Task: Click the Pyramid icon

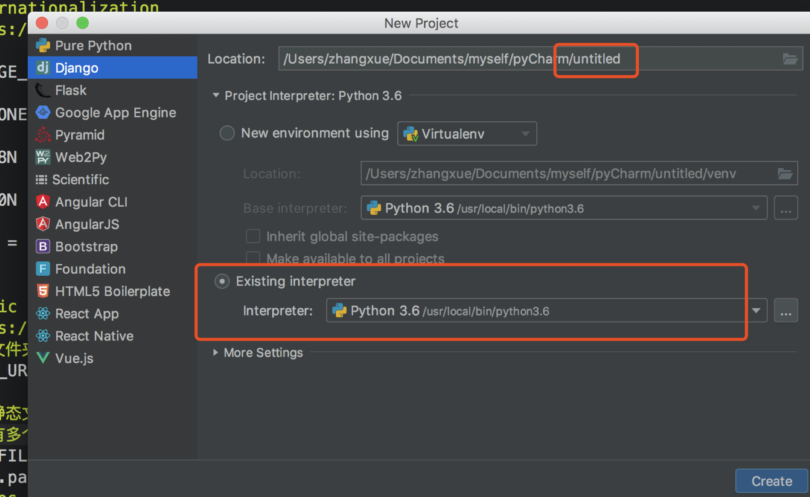Action: (43, 135)
